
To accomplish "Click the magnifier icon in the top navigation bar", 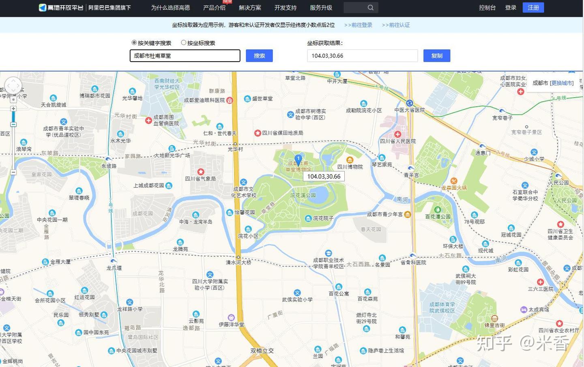I will pyautogui.click(x=370, y=7).
